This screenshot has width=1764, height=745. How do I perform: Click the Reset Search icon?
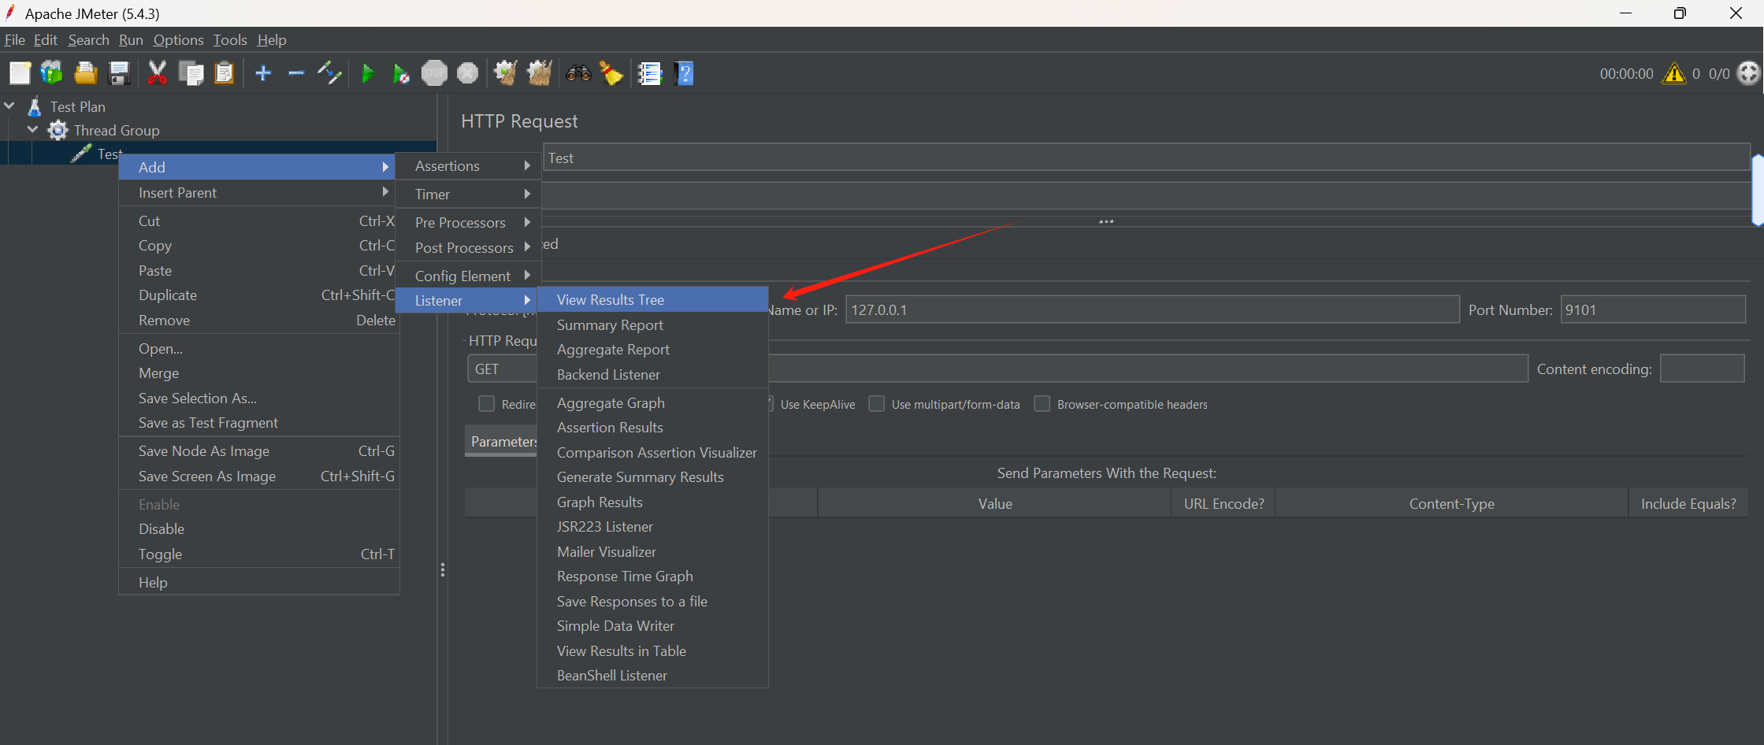pyautogui.click(x=611, y=73)
